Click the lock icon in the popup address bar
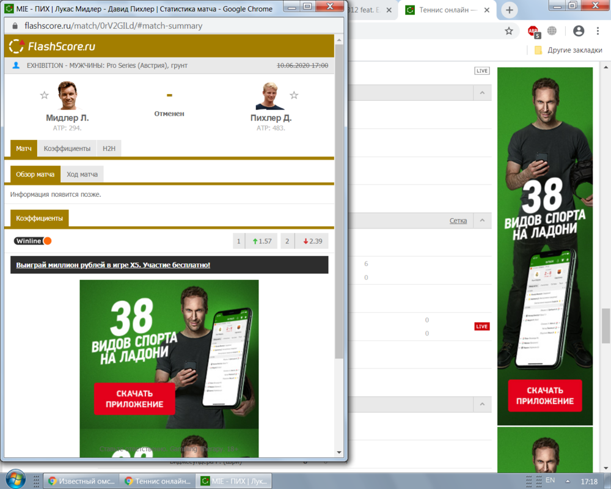Image resolution: width=611 pixels, height=489 pixels. click(15, 26)
